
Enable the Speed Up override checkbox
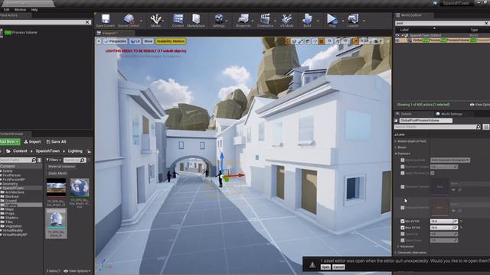pos(403,235)
